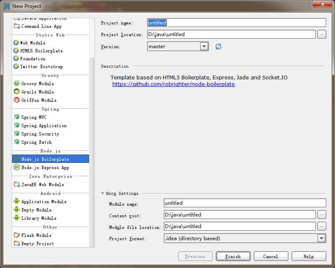Click into the Content root field
Screen dimensions: 335x268
[x=240, y=215]
